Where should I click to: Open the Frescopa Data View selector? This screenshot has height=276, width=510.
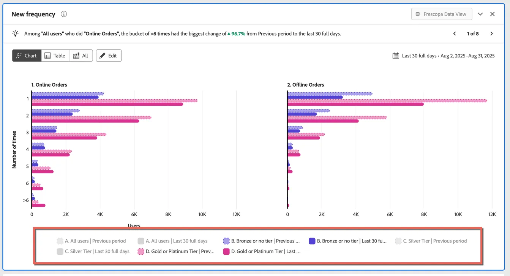coord(442,14)
